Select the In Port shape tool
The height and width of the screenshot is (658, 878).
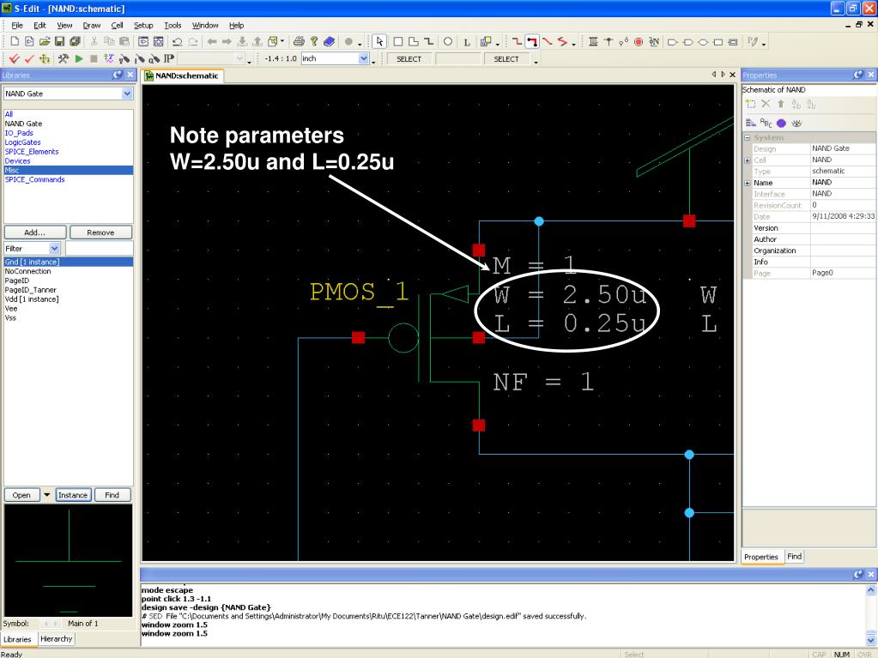[673, 42]
